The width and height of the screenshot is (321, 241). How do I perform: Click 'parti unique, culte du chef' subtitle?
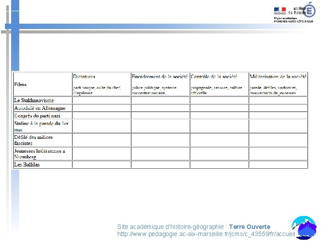click(97, 90)
